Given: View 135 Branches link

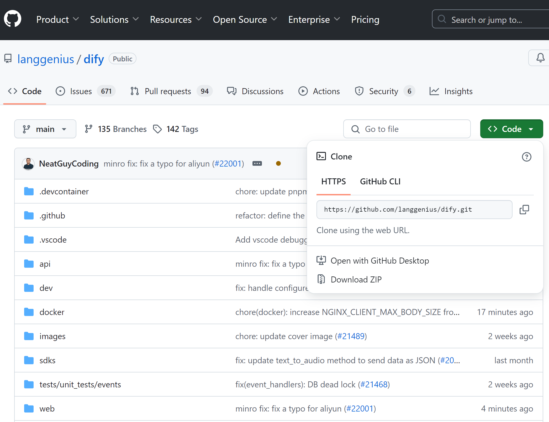Looking at the screenshot, I should pos(115,129).
